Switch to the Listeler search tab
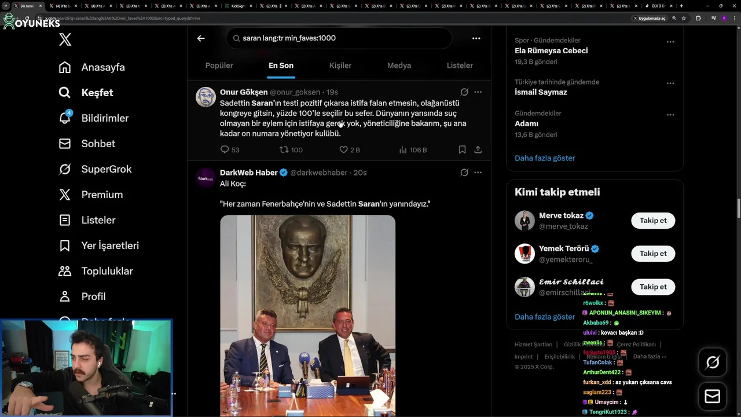Screen dimensions: 741x417 pos(460,65)
